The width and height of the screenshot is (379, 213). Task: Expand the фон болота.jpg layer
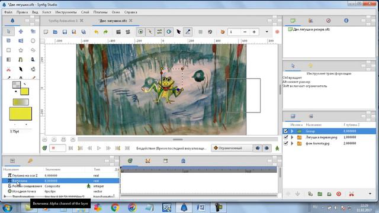point(292,143)
